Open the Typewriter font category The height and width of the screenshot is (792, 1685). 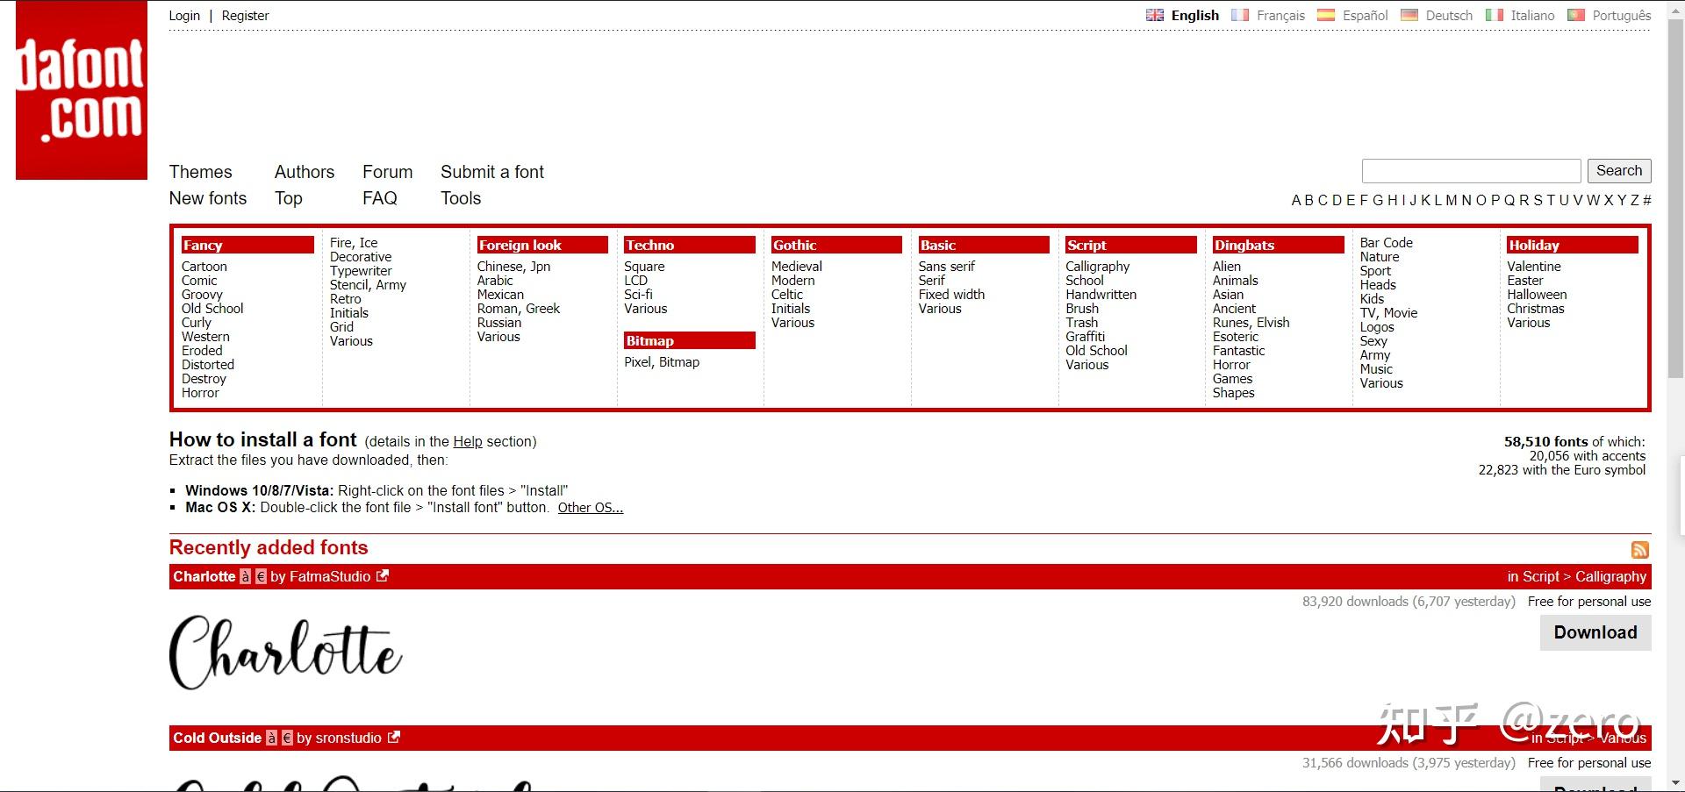[361, 271]
